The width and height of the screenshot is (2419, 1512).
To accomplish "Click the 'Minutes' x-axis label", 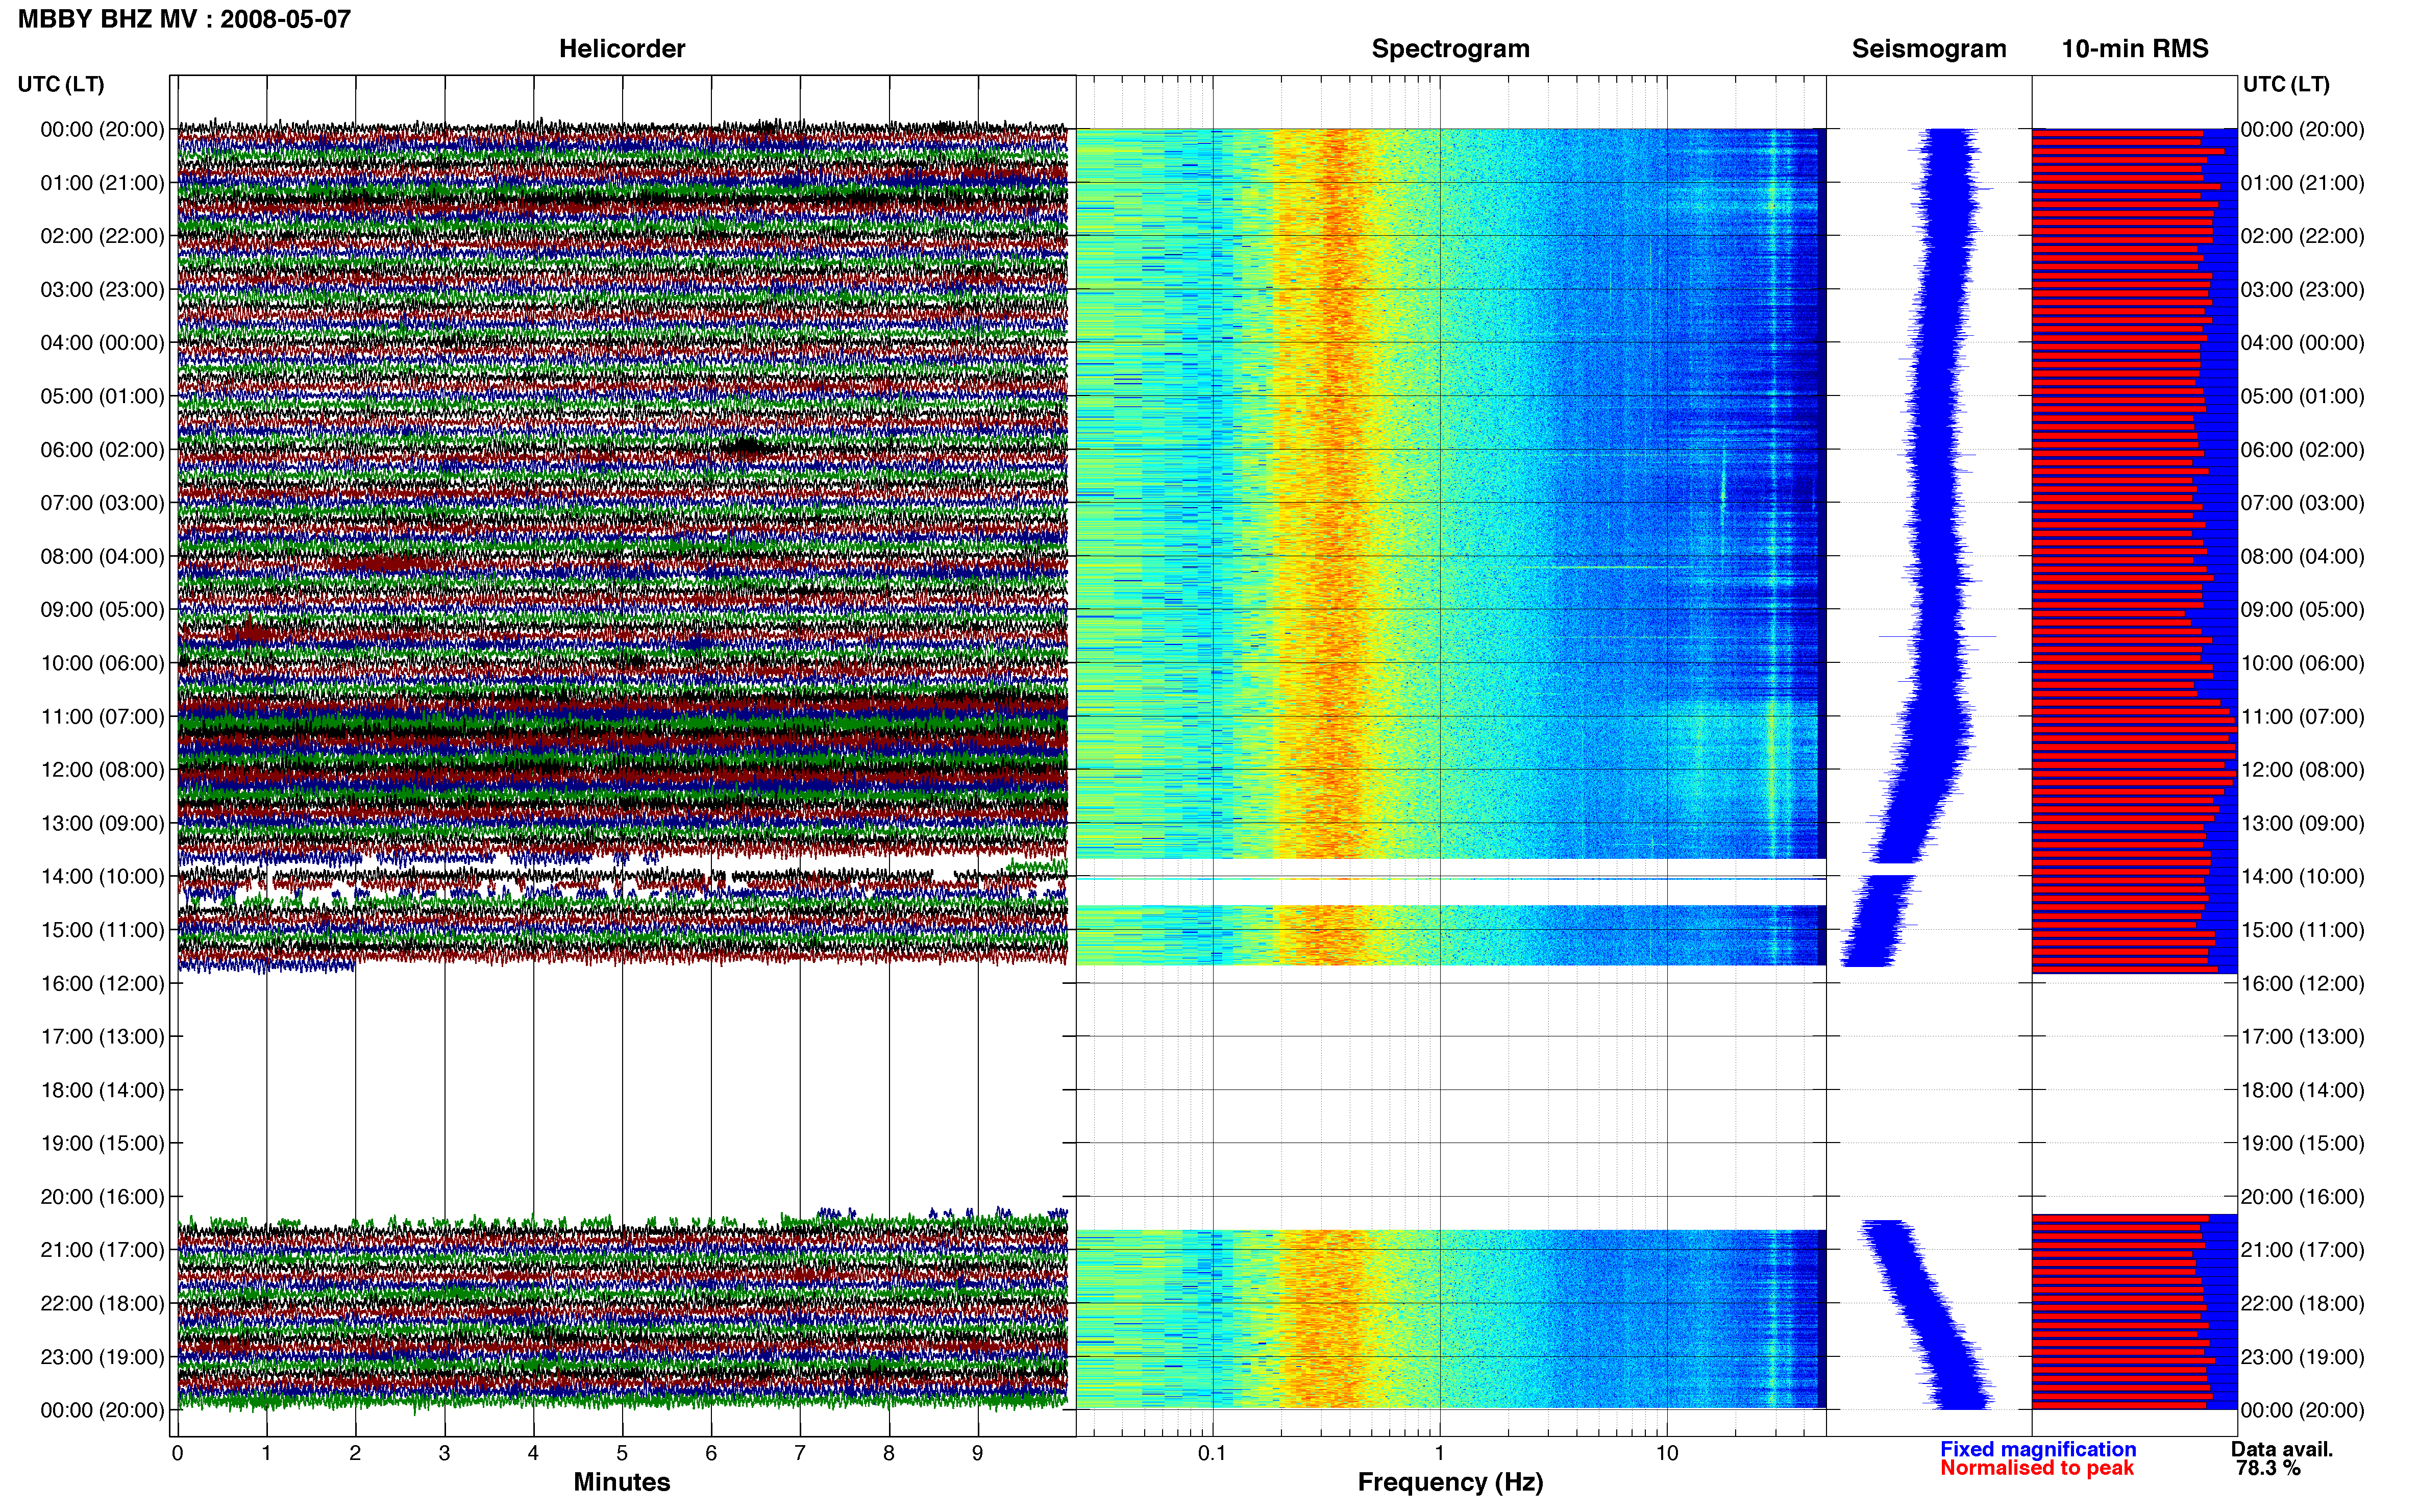I will point(621,1482).
